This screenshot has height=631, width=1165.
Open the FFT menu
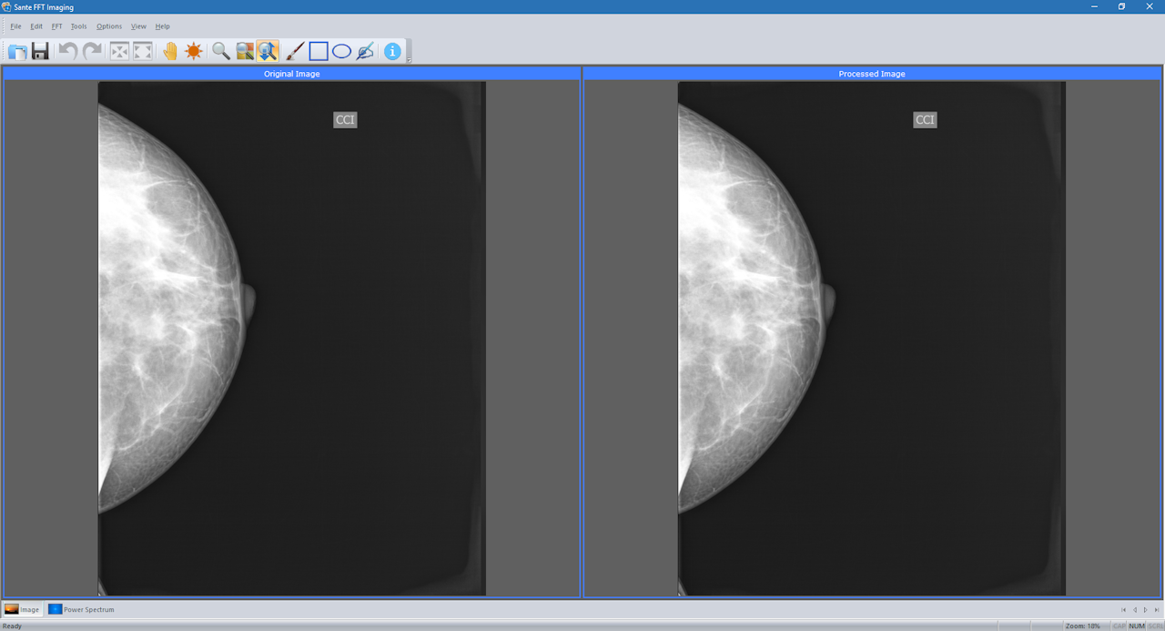coord(56,26)
